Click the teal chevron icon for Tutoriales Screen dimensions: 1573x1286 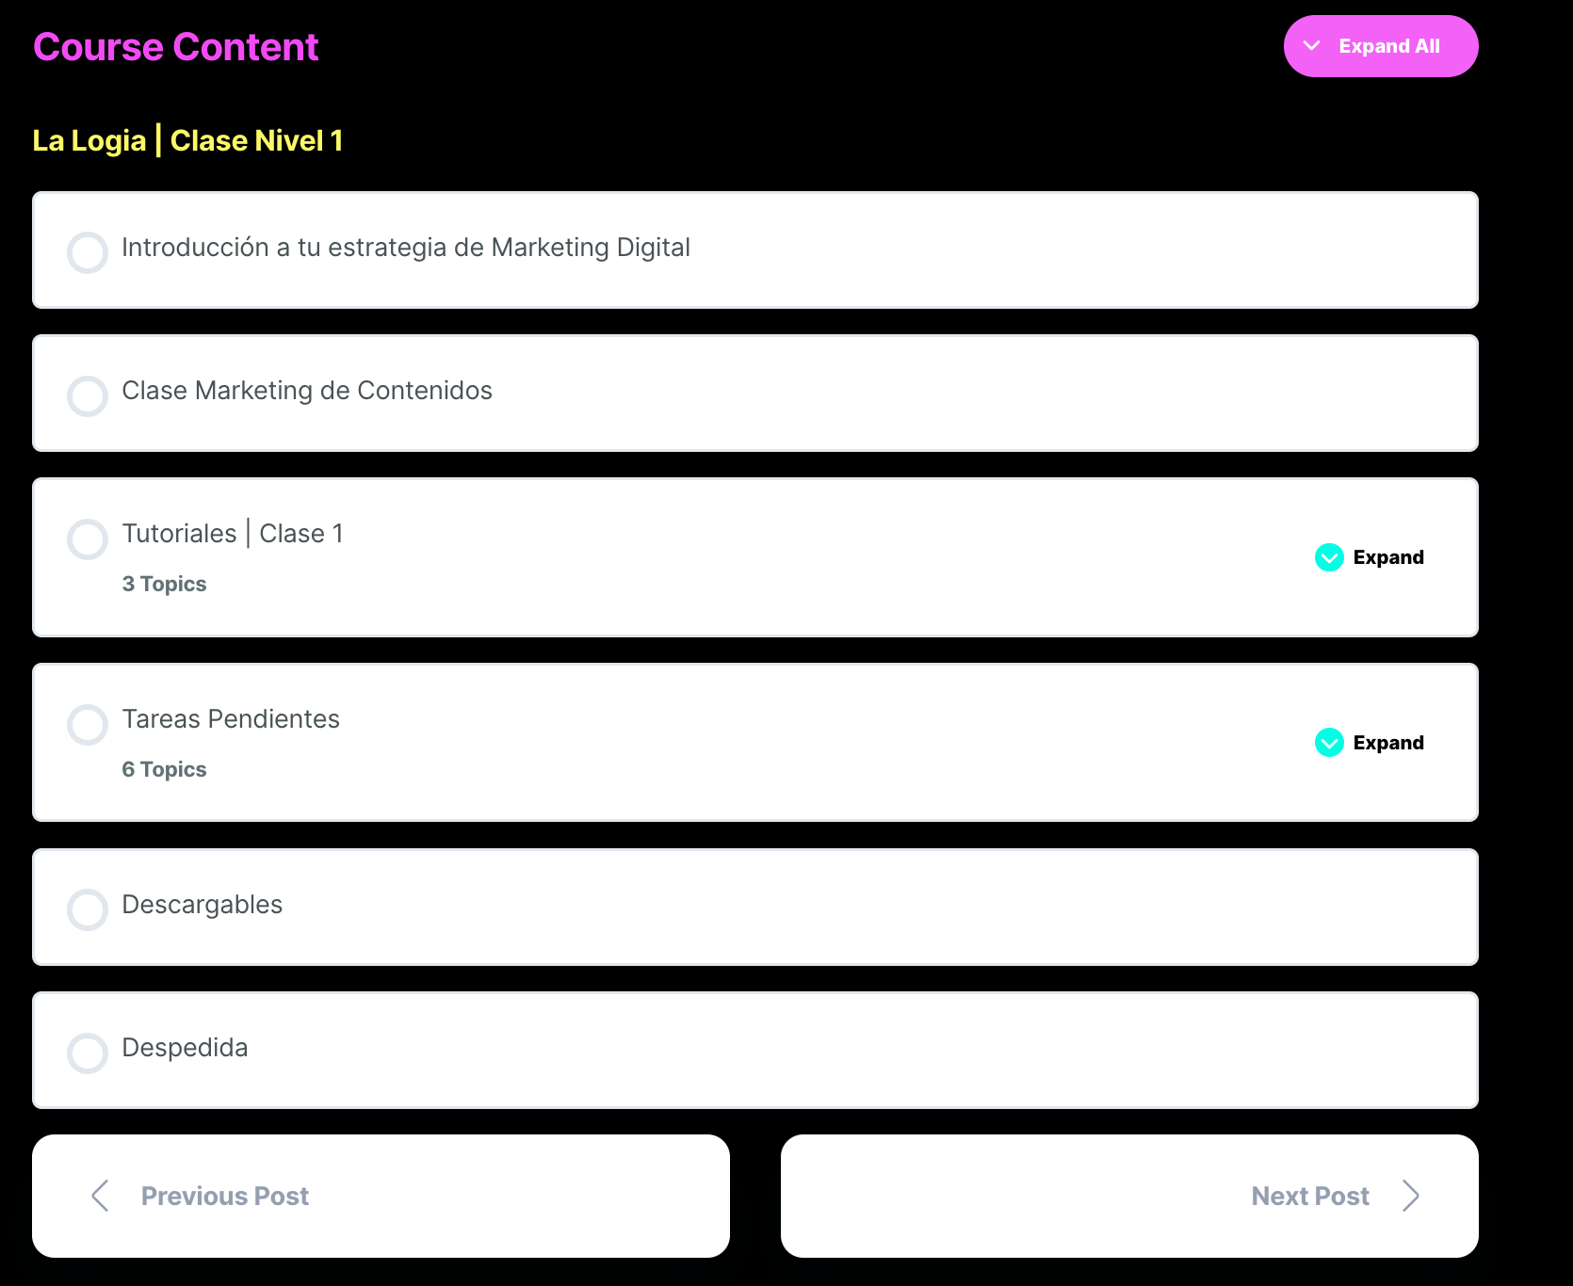pyautogui.click(x=1329, y=557)
